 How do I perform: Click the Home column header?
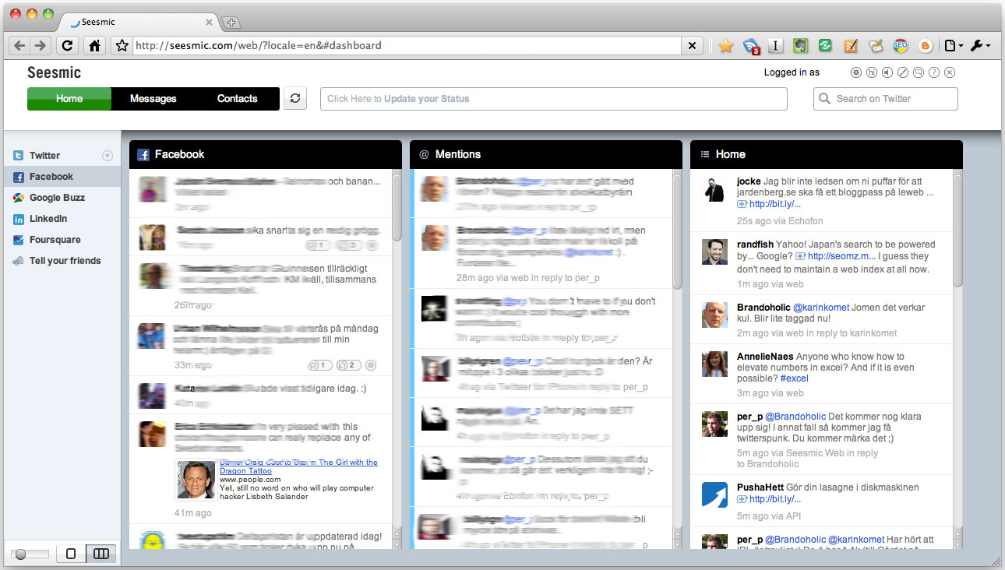(x=827, y=154)
